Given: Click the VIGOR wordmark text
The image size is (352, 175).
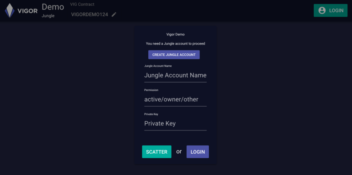Looking at the screenshot, I should [27, 11].
